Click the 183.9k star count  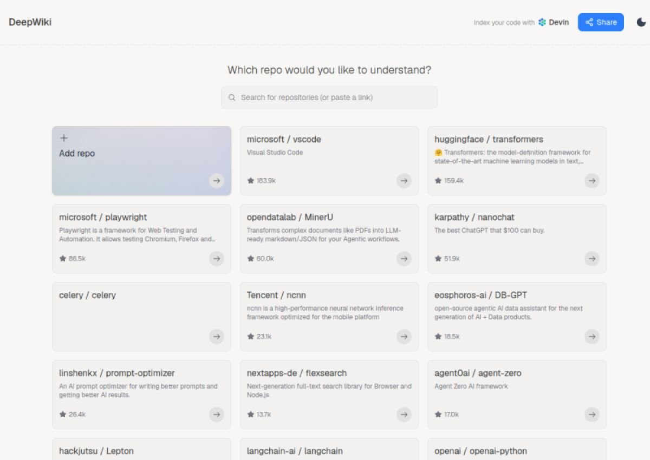click(266, 181)
